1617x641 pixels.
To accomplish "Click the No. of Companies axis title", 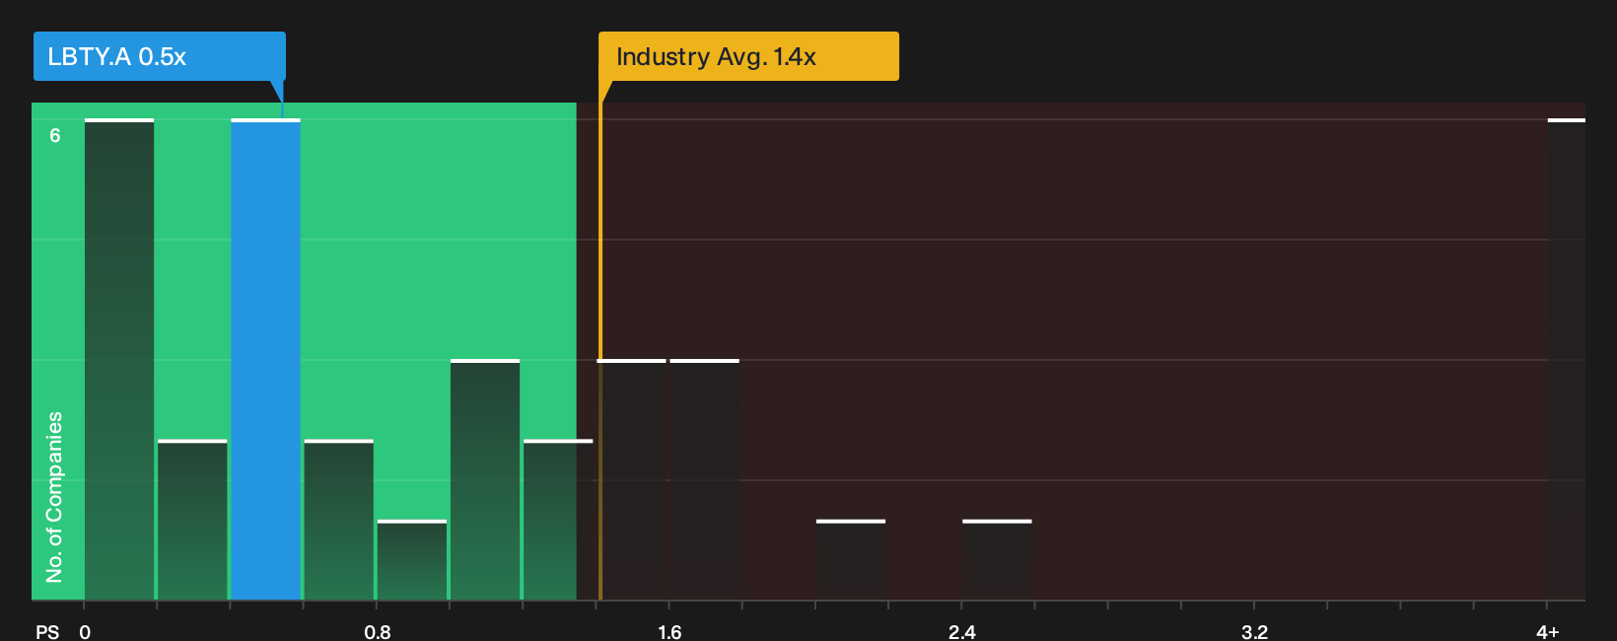I will pyautogui.click(x=54, y=497).
